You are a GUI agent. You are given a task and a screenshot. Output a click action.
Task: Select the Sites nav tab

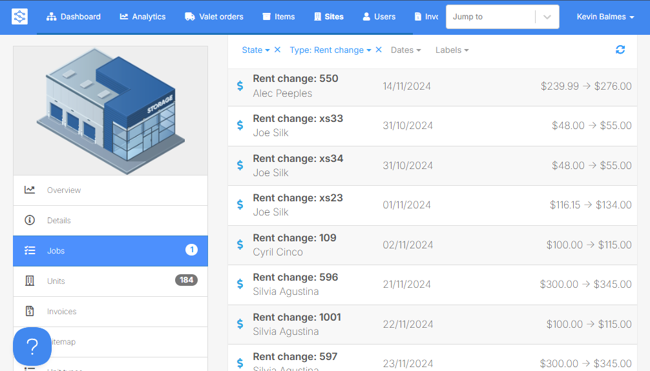(329, 17)
